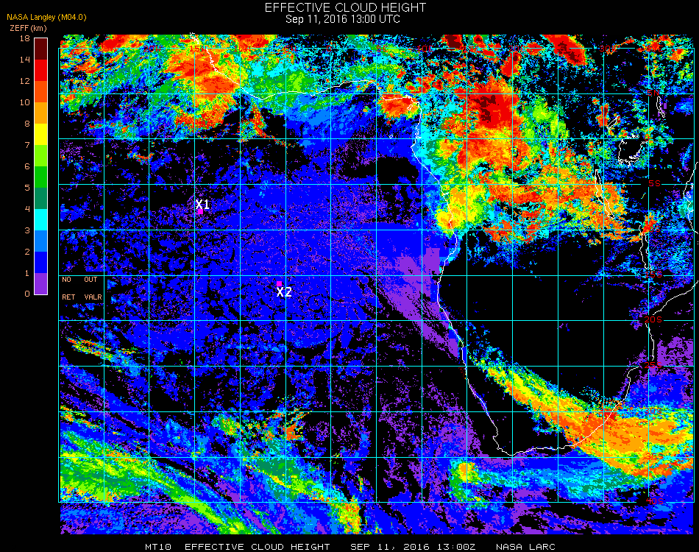Click the 'Sep 11, 2016 13:00 UTC' subtitle

point(343,19)
